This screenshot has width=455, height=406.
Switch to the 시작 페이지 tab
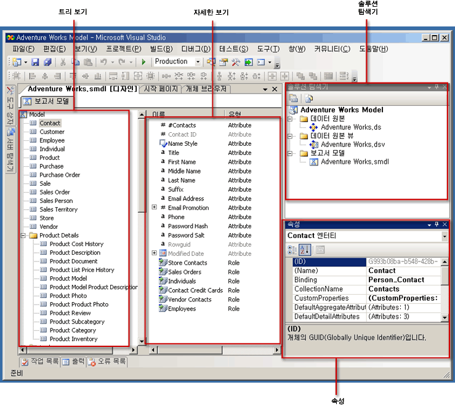pos(161,89)
